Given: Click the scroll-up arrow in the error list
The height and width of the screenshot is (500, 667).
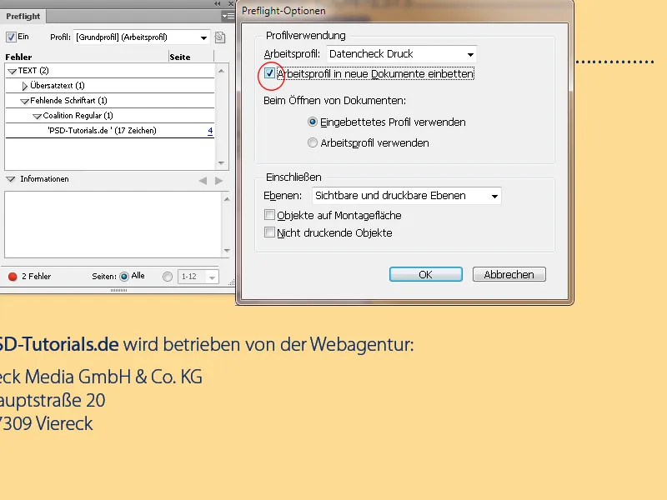Looking at the screenshot, I should tap(219, 70).
